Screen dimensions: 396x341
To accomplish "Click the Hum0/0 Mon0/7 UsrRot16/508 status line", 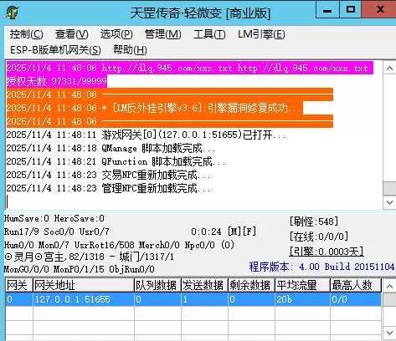I will tap(119, 245).
